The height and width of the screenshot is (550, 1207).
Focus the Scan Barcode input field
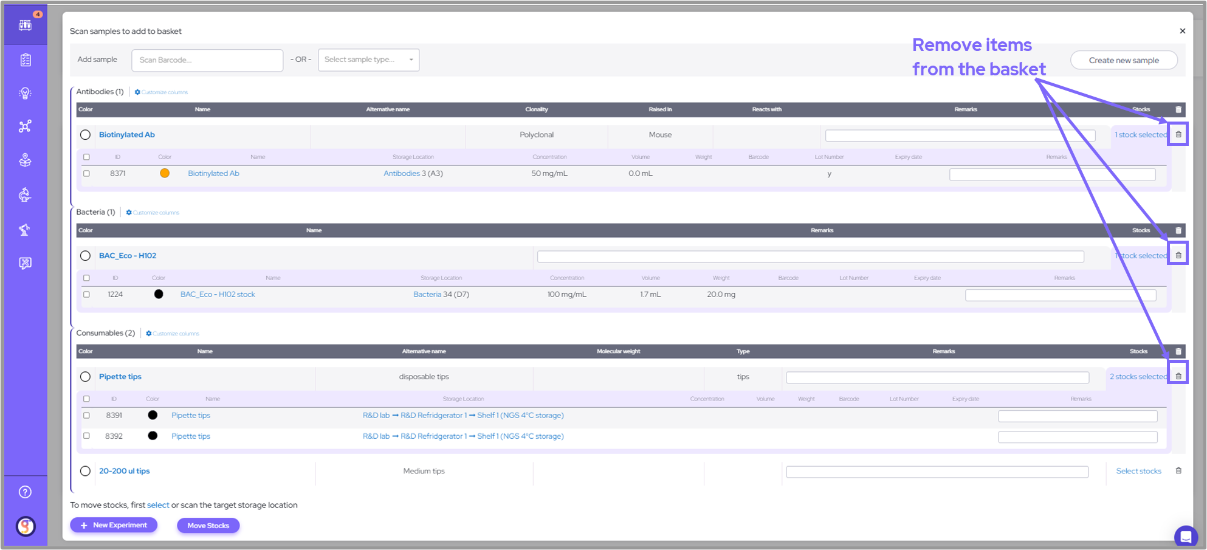pyautogui.click(x=207, y=60)
